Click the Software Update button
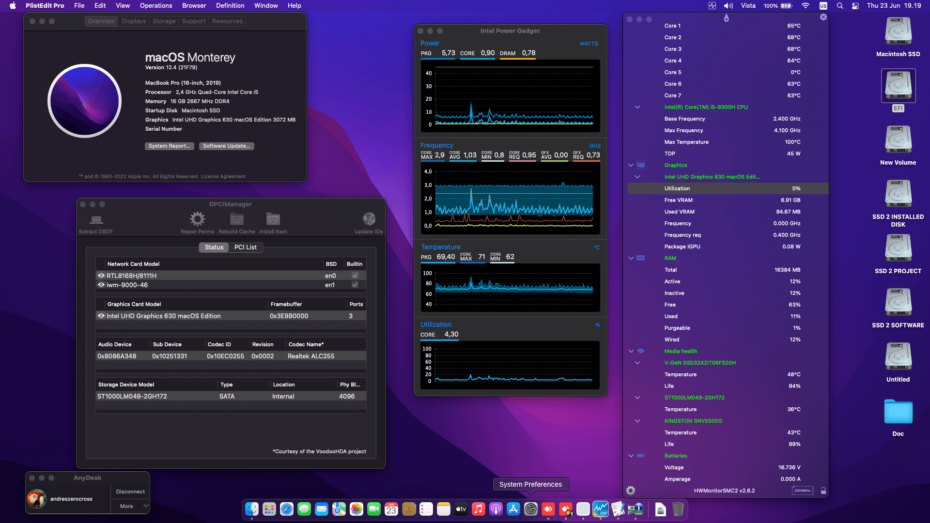Screen dimensions: 930x523 [226, 146]
